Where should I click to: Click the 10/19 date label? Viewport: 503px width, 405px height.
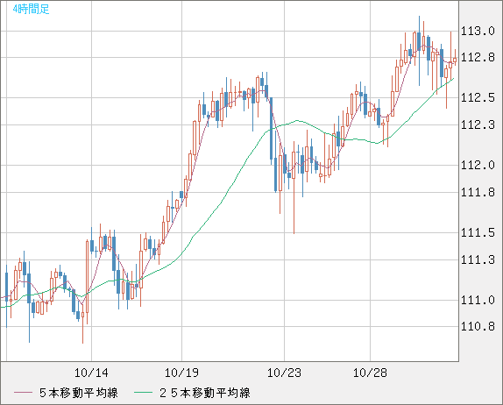click(x=181, y=373)
